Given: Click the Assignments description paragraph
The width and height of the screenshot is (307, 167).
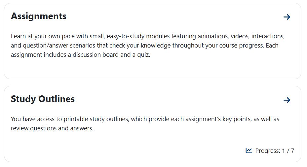Looking at the screenshot, I should 148,45.
